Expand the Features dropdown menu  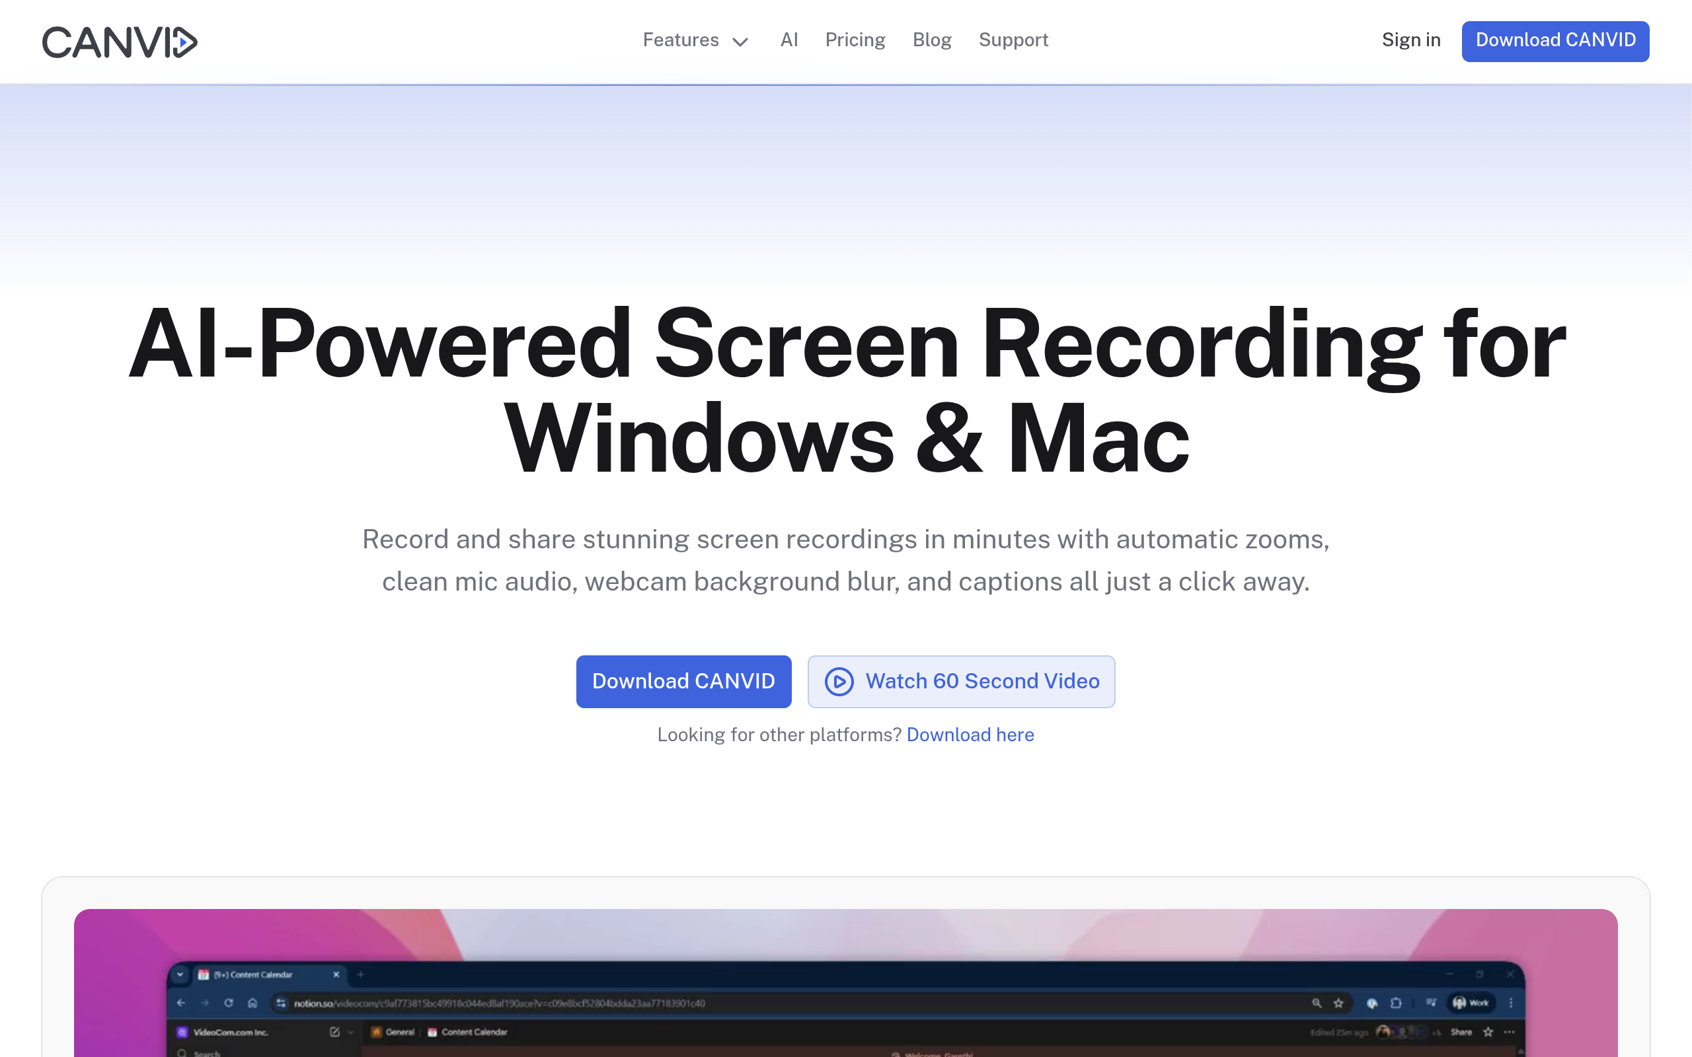click(696, 40)
